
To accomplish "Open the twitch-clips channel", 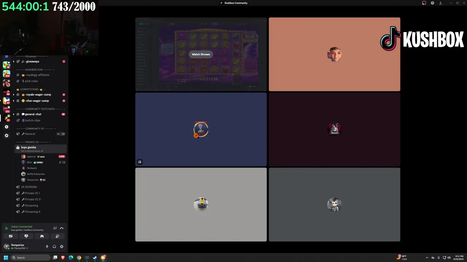I will click(40, 120).
